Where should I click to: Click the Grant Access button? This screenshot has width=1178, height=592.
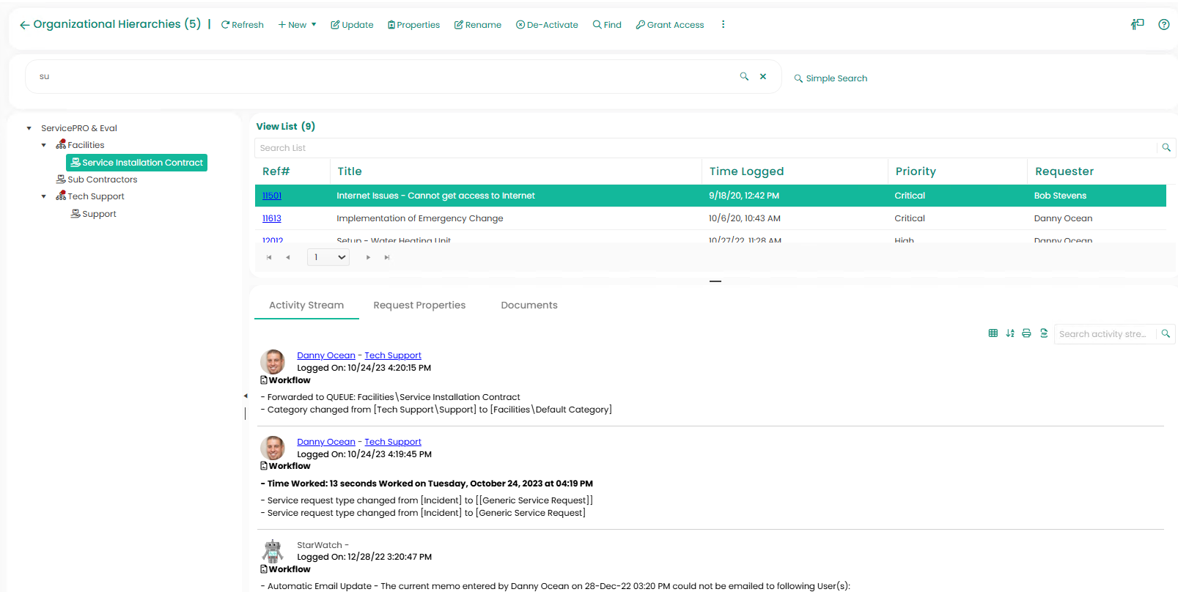coord(669,25)
